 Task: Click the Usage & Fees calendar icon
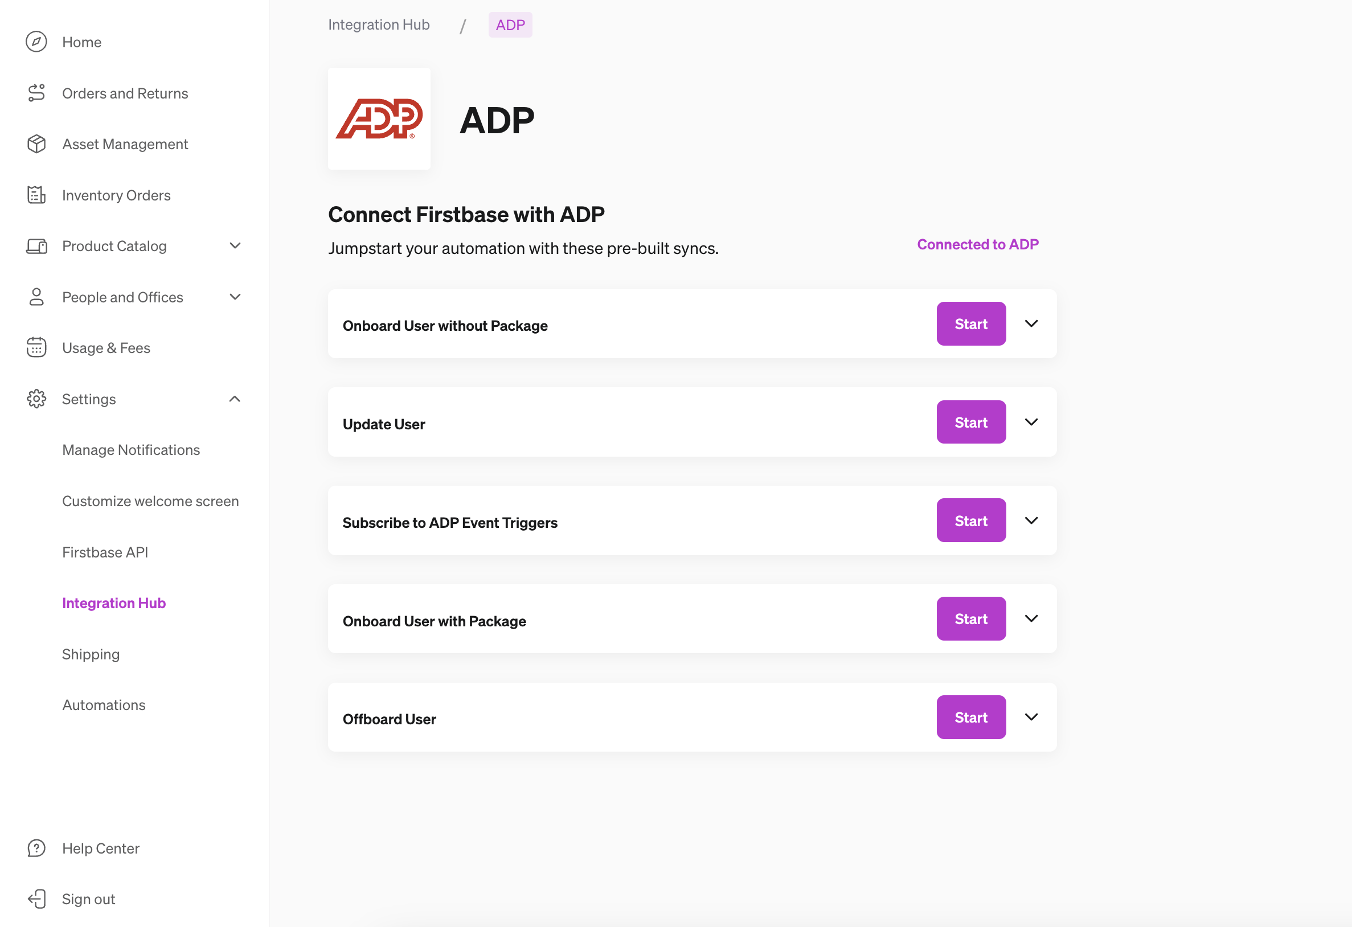pos(36,347)
